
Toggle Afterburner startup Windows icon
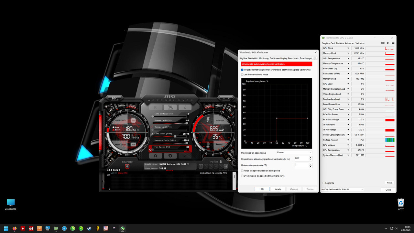127,166
